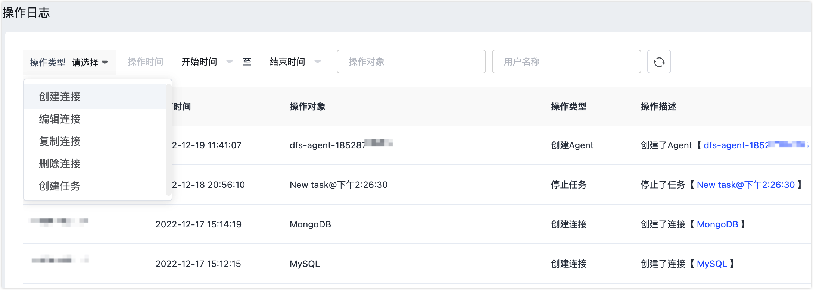Viewport: 813px width, 290px height.
Task: Click the 结束时间 end time field
Action: click(x=287, y=62)
